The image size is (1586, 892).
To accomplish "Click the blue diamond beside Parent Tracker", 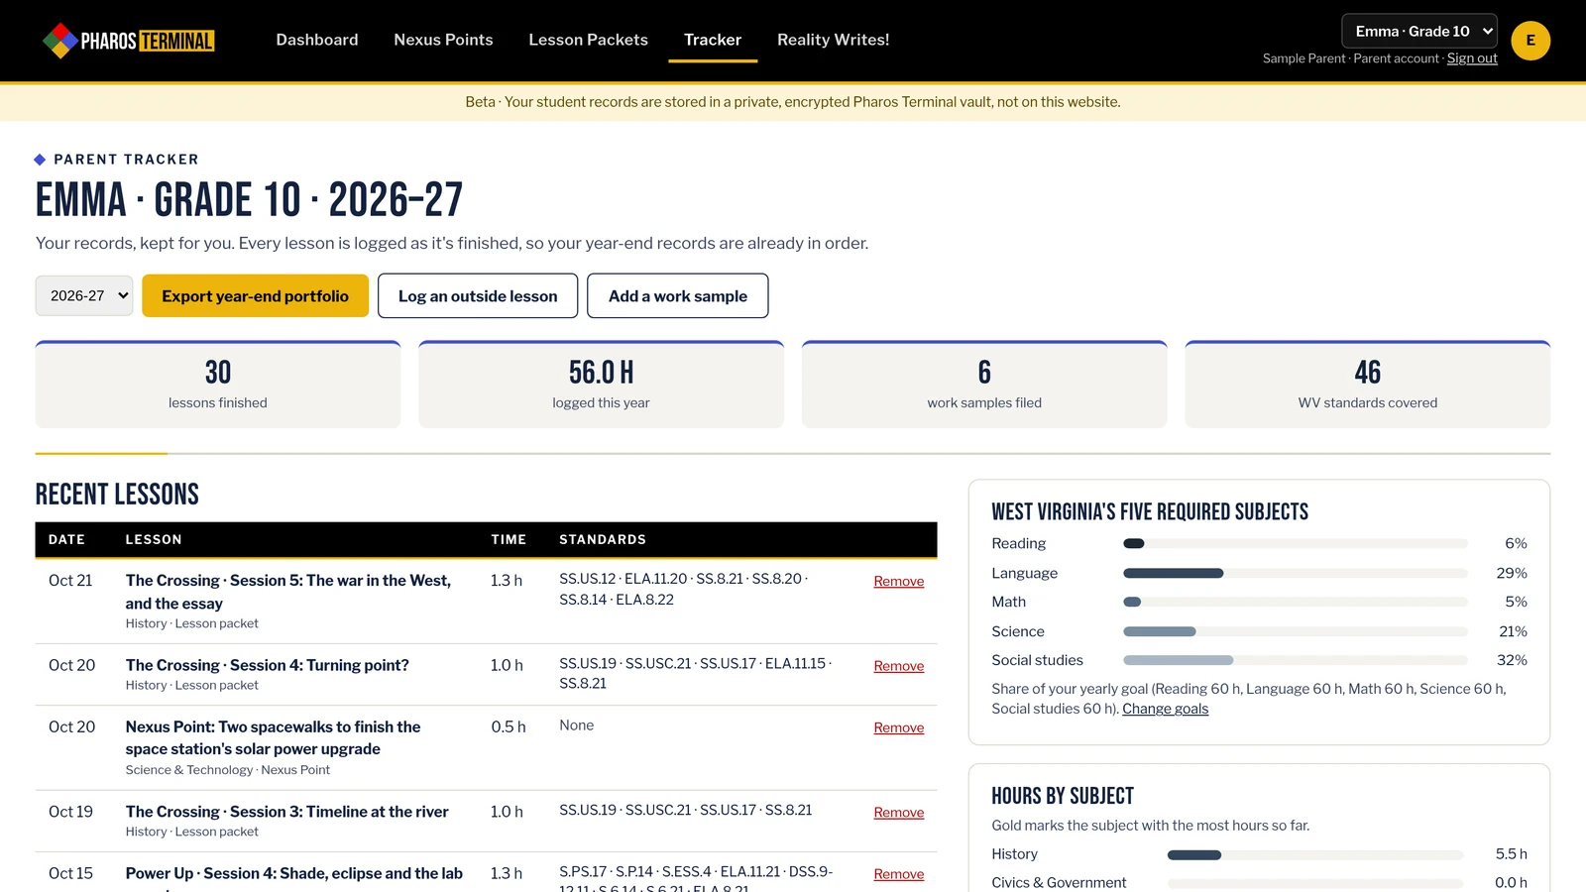I will [40, 160].
